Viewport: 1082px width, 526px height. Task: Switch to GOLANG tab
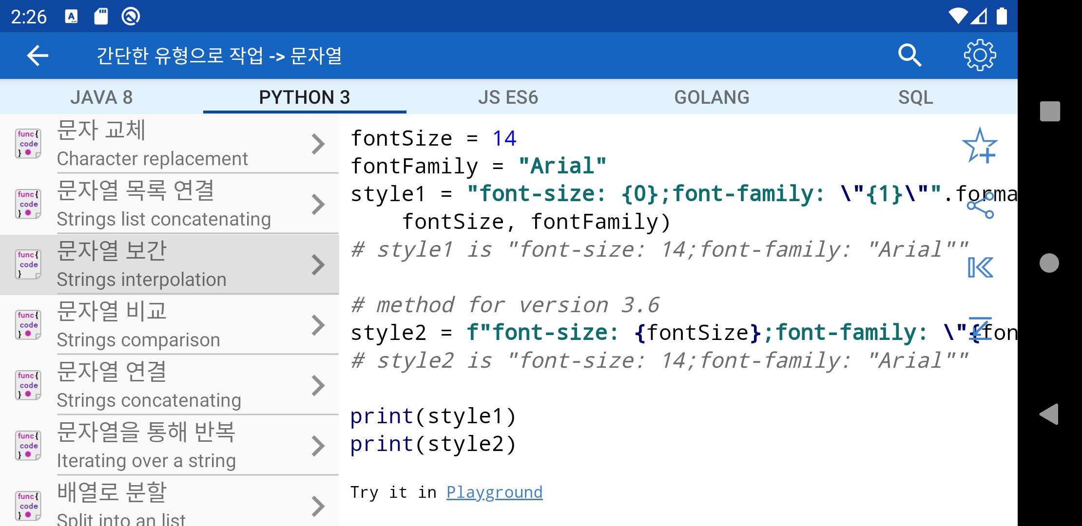712,97
